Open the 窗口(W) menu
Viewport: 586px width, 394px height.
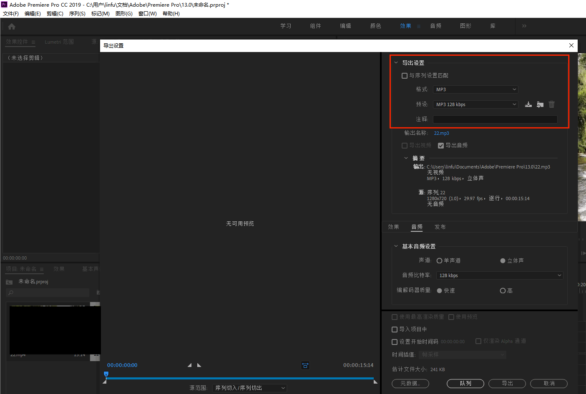(148, 14)
